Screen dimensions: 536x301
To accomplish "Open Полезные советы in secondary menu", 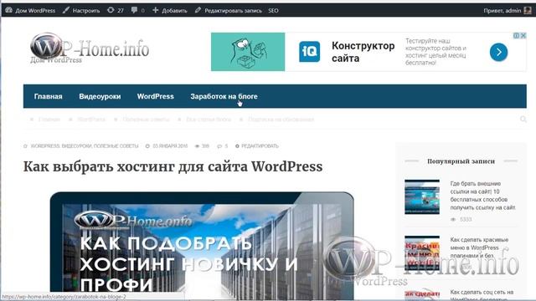I will point(146,120).
